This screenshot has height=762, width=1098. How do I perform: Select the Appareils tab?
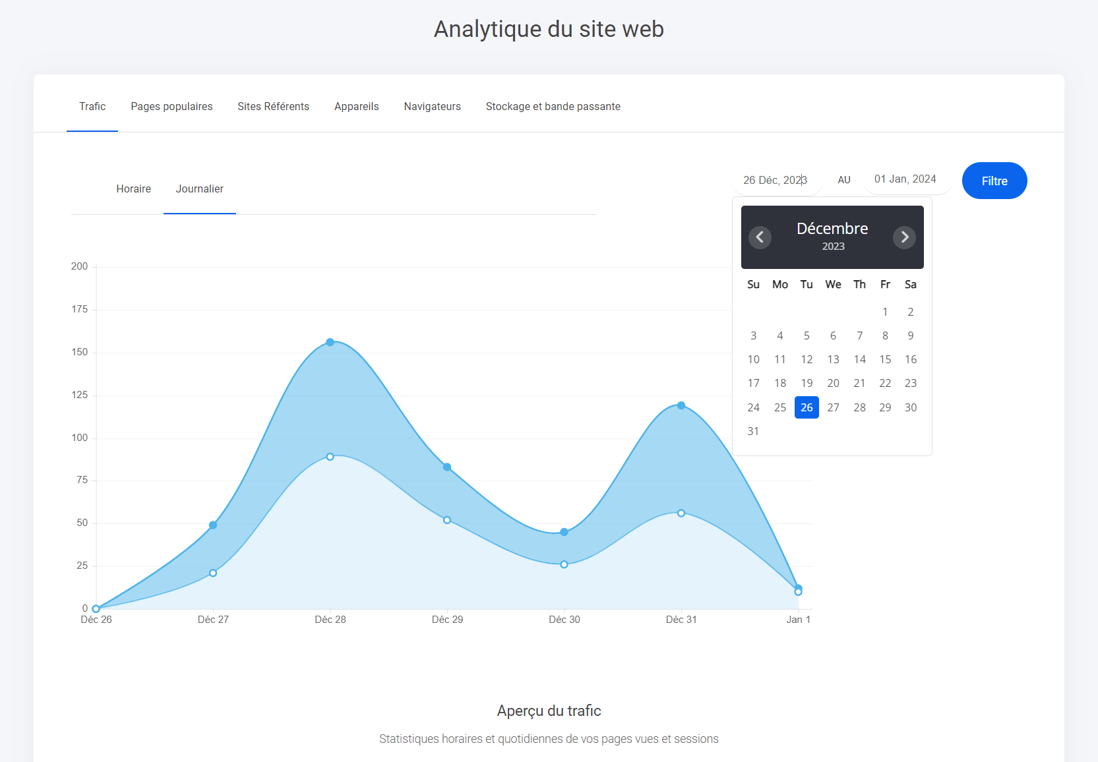coord(356,107)
